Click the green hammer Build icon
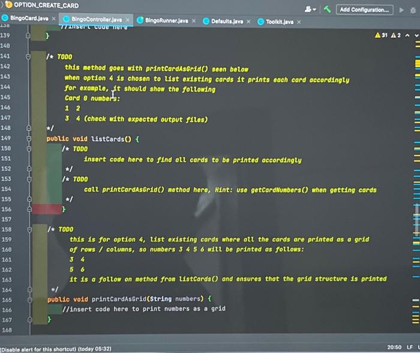This screenshot has height=353, width=420. [x=327, y=10]
